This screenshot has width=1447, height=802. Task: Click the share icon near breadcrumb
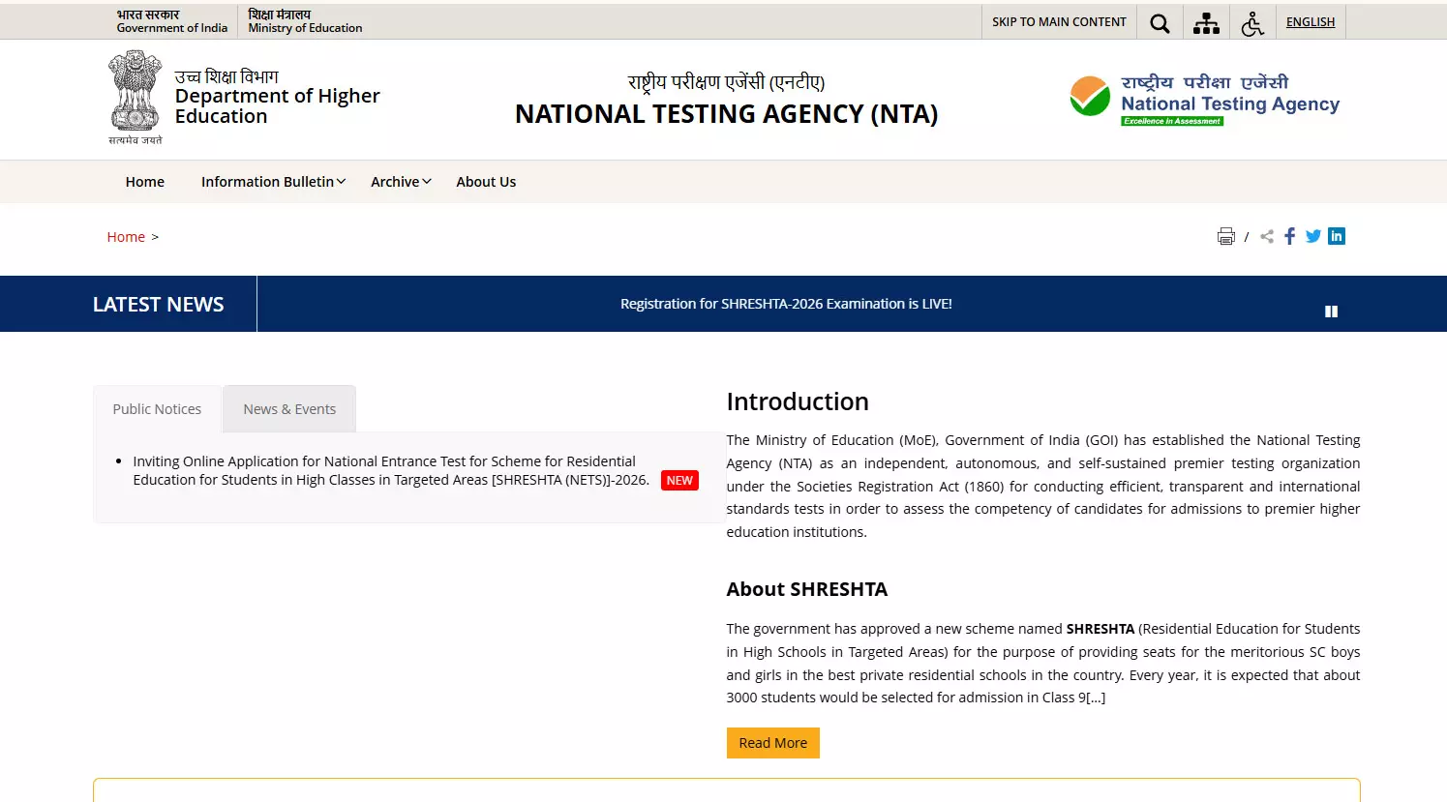(x=1267, y=236)
